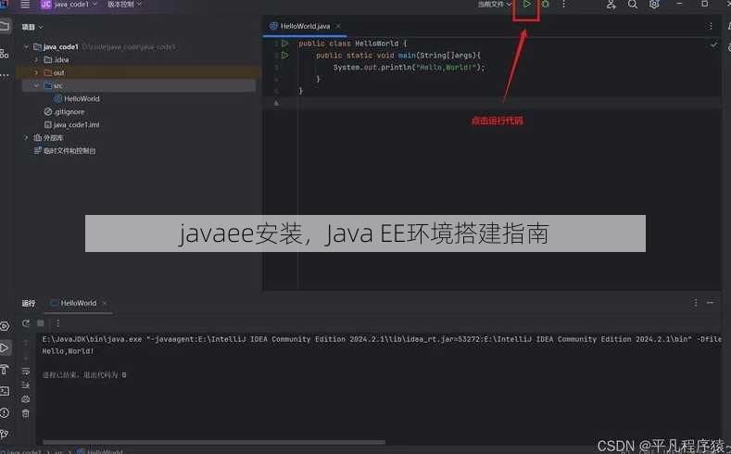
Task: Open the Problems tool window icon
Action: tap(5, 412)
